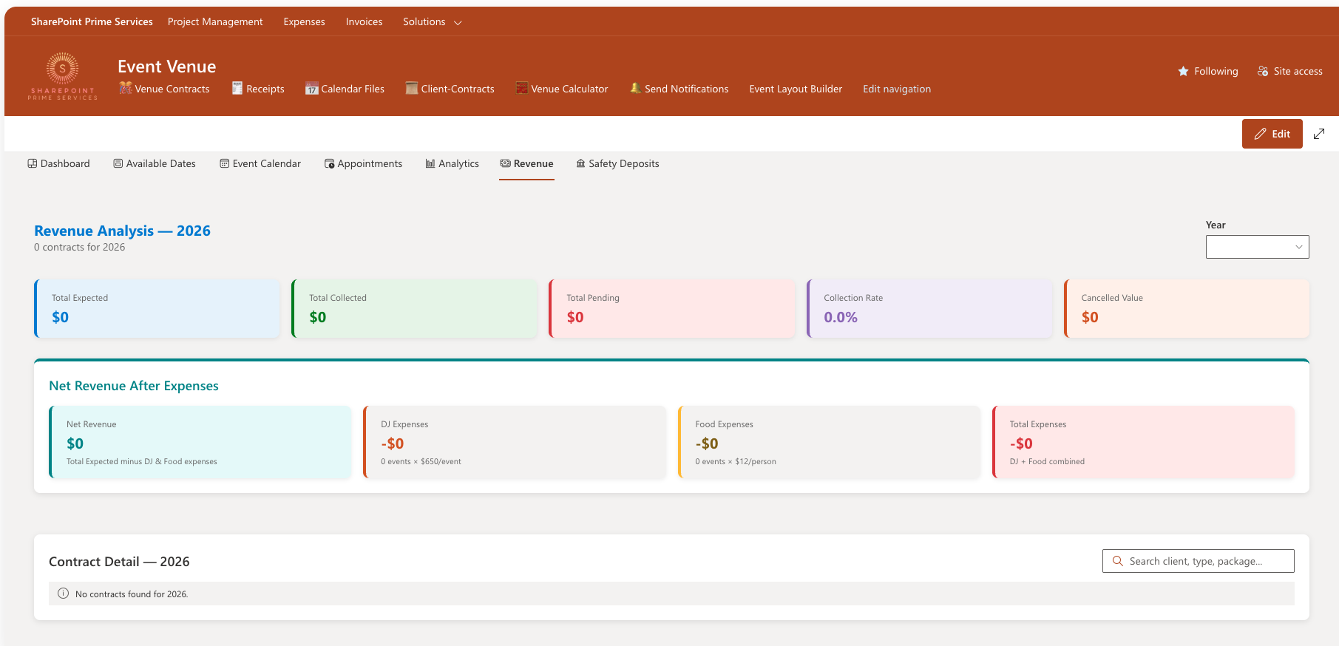Click the Following star icon
Image resolution: width=1339 pixels, height=646 pixels.
click(1183, 71)
